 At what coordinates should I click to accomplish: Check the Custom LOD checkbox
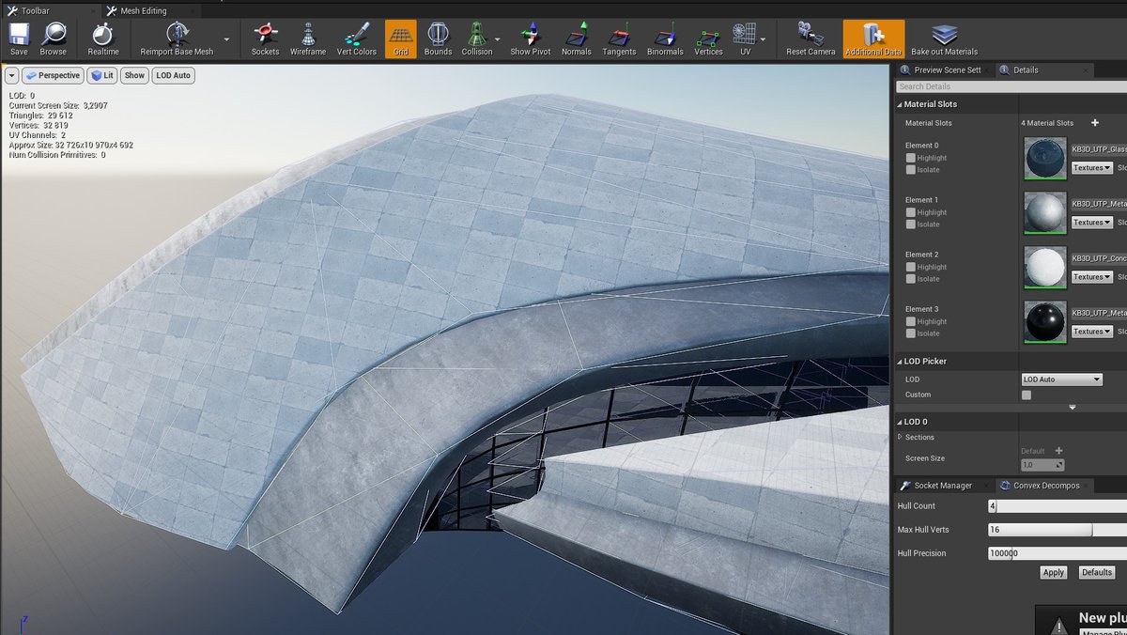tap(1027, 395)
